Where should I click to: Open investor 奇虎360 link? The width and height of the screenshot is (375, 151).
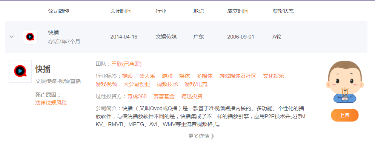137,96
